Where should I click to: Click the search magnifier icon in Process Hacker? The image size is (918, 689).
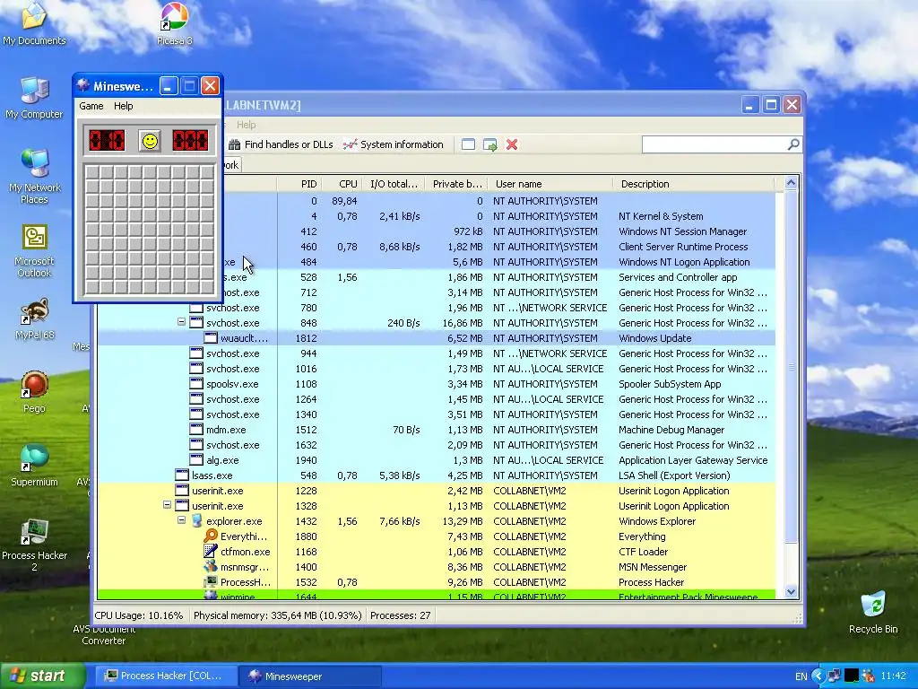793,144
